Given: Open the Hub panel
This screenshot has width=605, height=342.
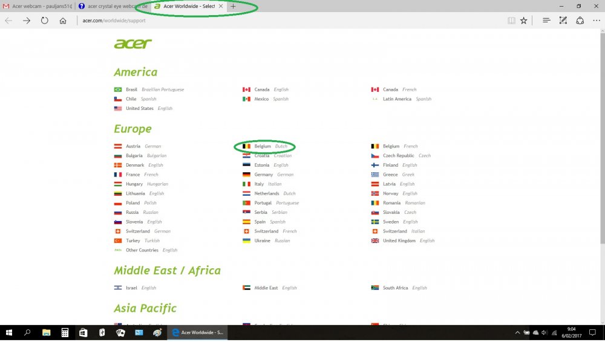Looking at the screenshot, I should 546,21.
